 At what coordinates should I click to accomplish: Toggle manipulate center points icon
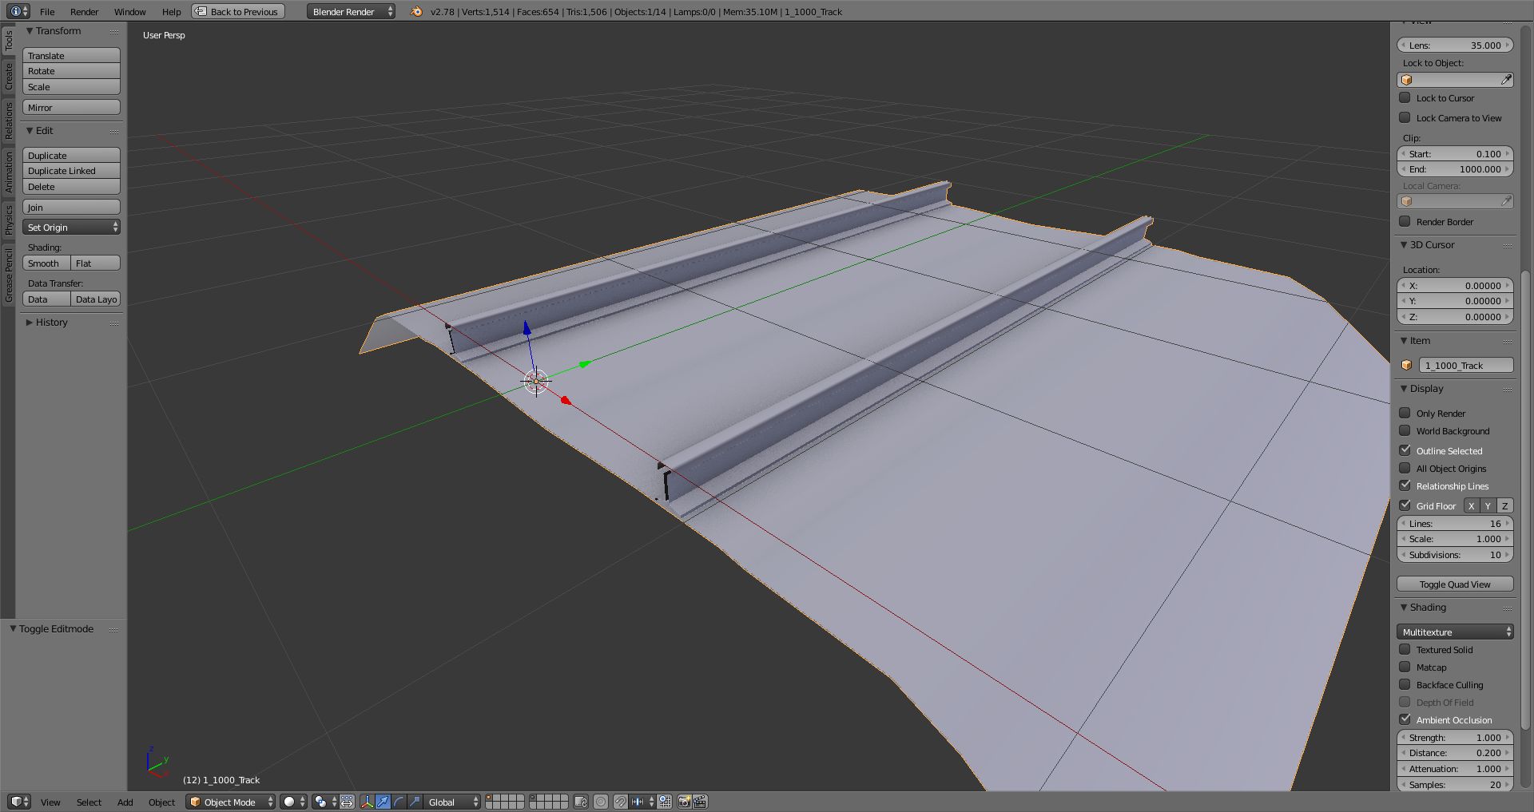point(348,802)
